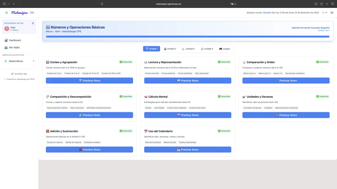The height and width of the screenshot is (189, 337).
Task: Click the logout icon in the header
Action: pyautogui.click(x=332, y=13)
